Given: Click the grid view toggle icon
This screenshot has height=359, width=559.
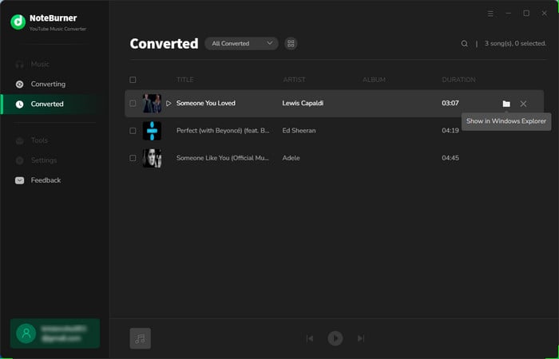Looking at the screenshot, I should coord(291,44).
